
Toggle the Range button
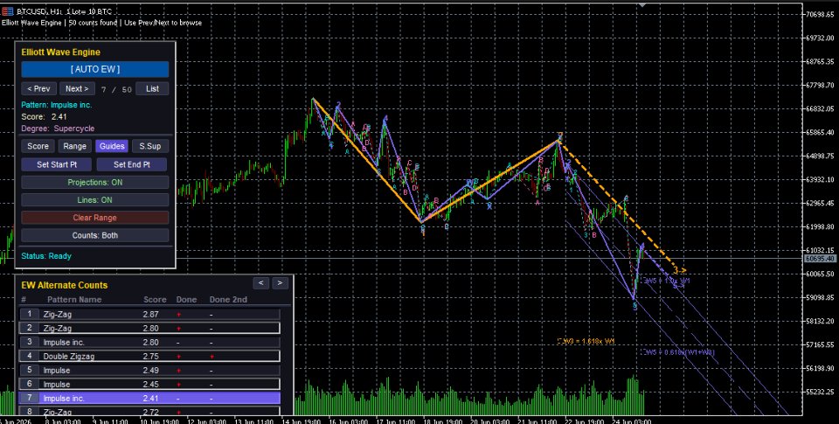click(75, 146)
